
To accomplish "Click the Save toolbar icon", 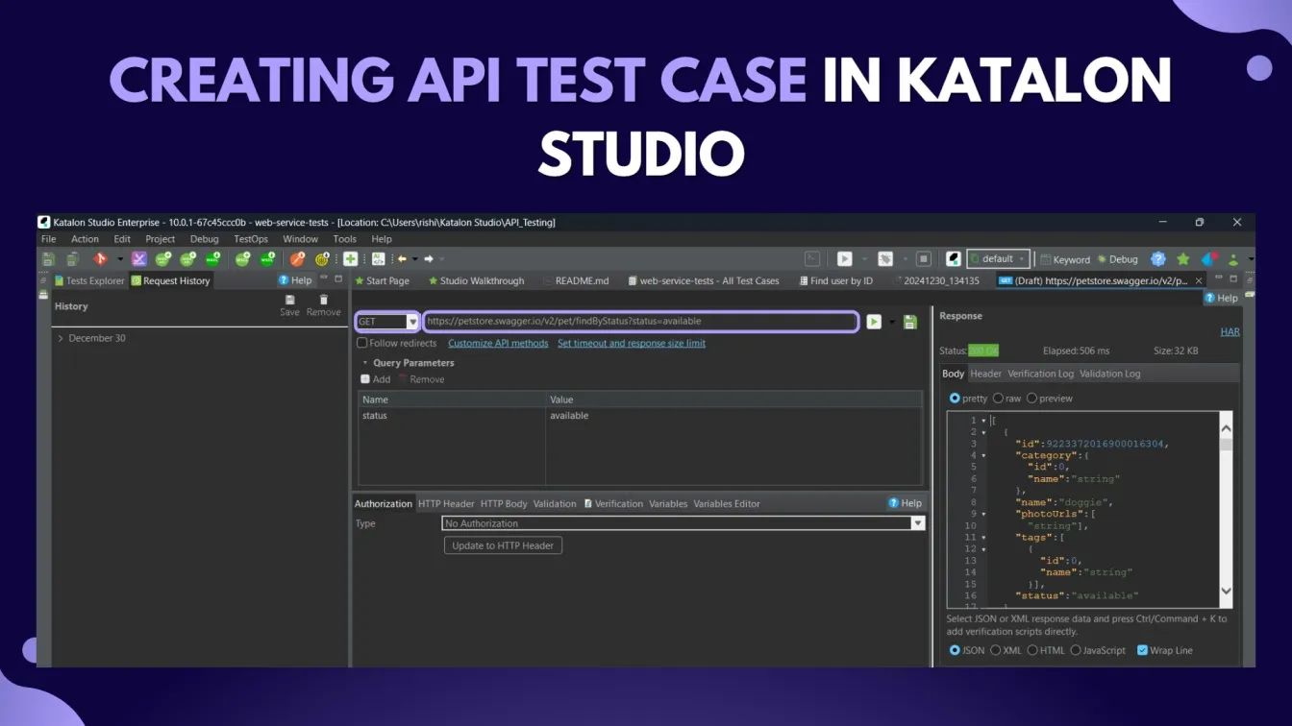I will pyautogui.click(x=48, y=259).
